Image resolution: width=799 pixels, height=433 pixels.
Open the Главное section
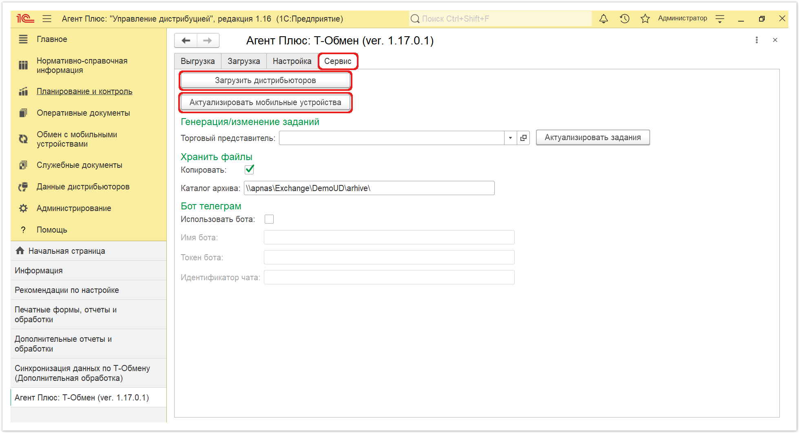[52, 39]
